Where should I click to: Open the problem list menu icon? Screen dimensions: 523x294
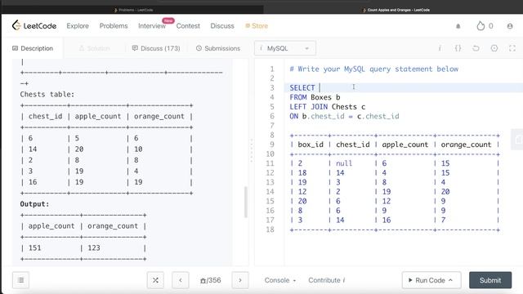20,280
